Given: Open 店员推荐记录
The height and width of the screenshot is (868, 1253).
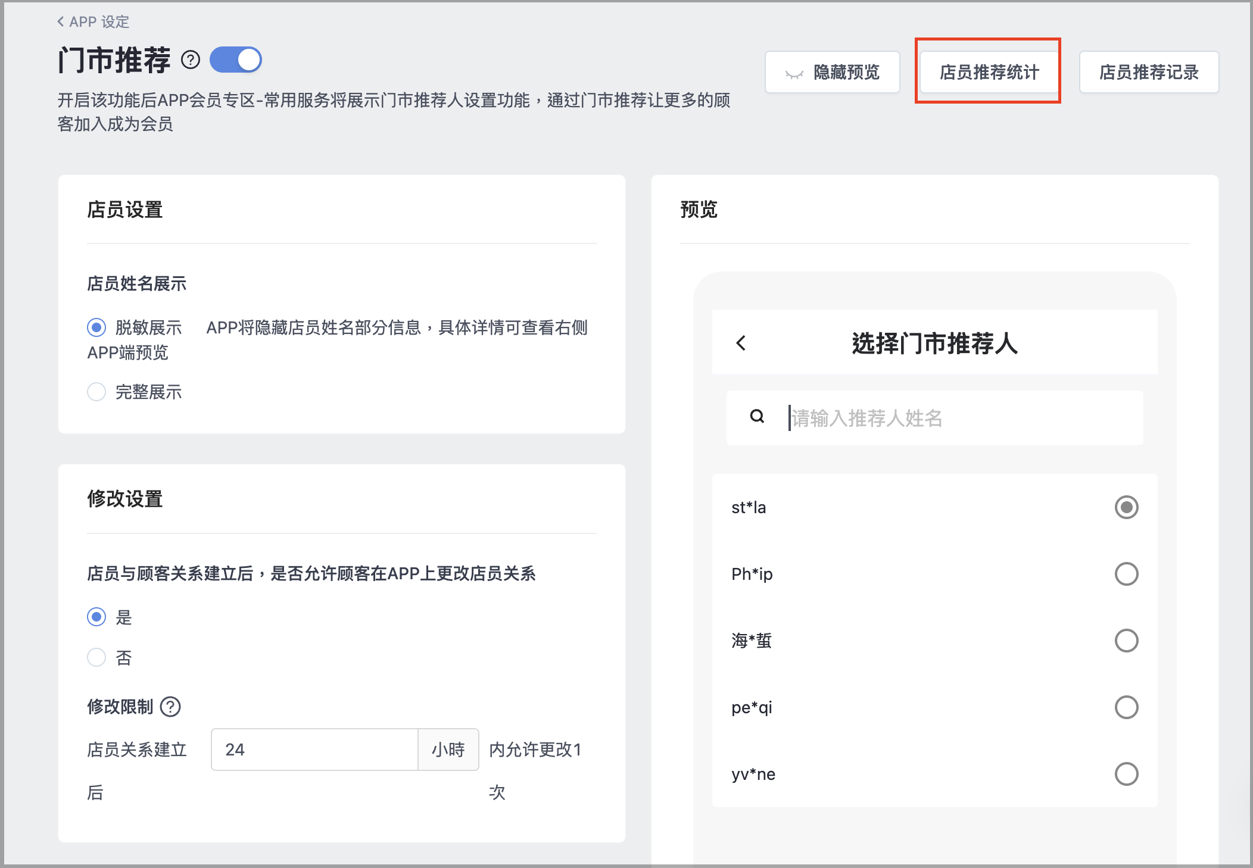Looking at the screenshot, I should pos(1149,72).
